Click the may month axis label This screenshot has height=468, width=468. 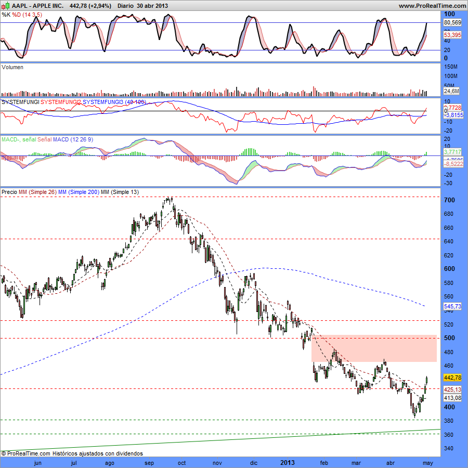(428, 463)
